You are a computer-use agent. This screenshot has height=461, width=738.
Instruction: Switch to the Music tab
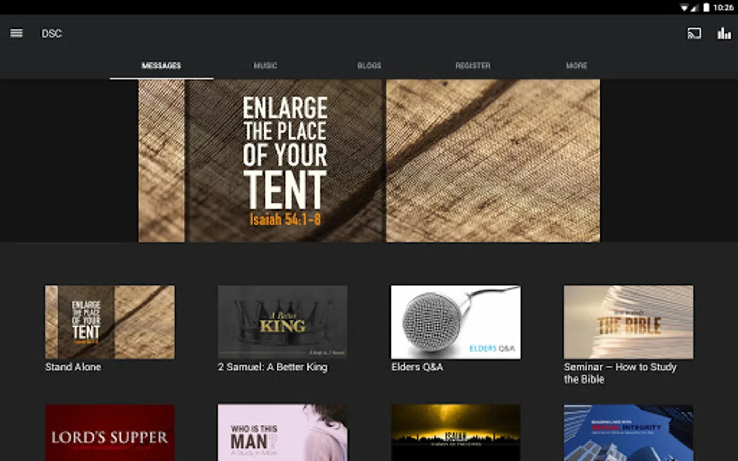[x=265, y=66]
